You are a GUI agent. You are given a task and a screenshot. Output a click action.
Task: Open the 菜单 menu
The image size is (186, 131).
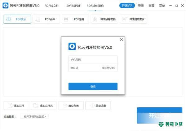pos(162,6)
